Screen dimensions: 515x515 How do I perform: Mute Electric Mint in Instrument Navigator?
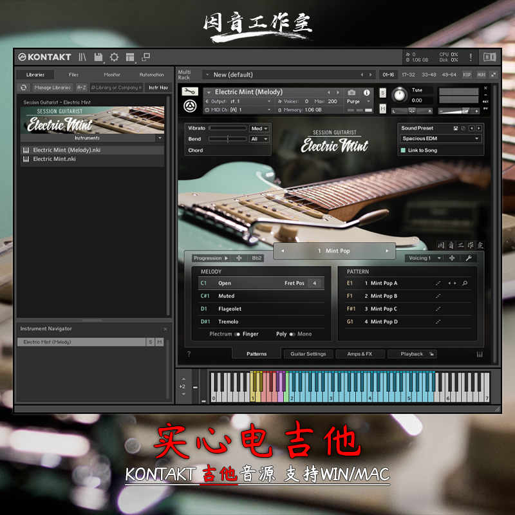point(159,342)
